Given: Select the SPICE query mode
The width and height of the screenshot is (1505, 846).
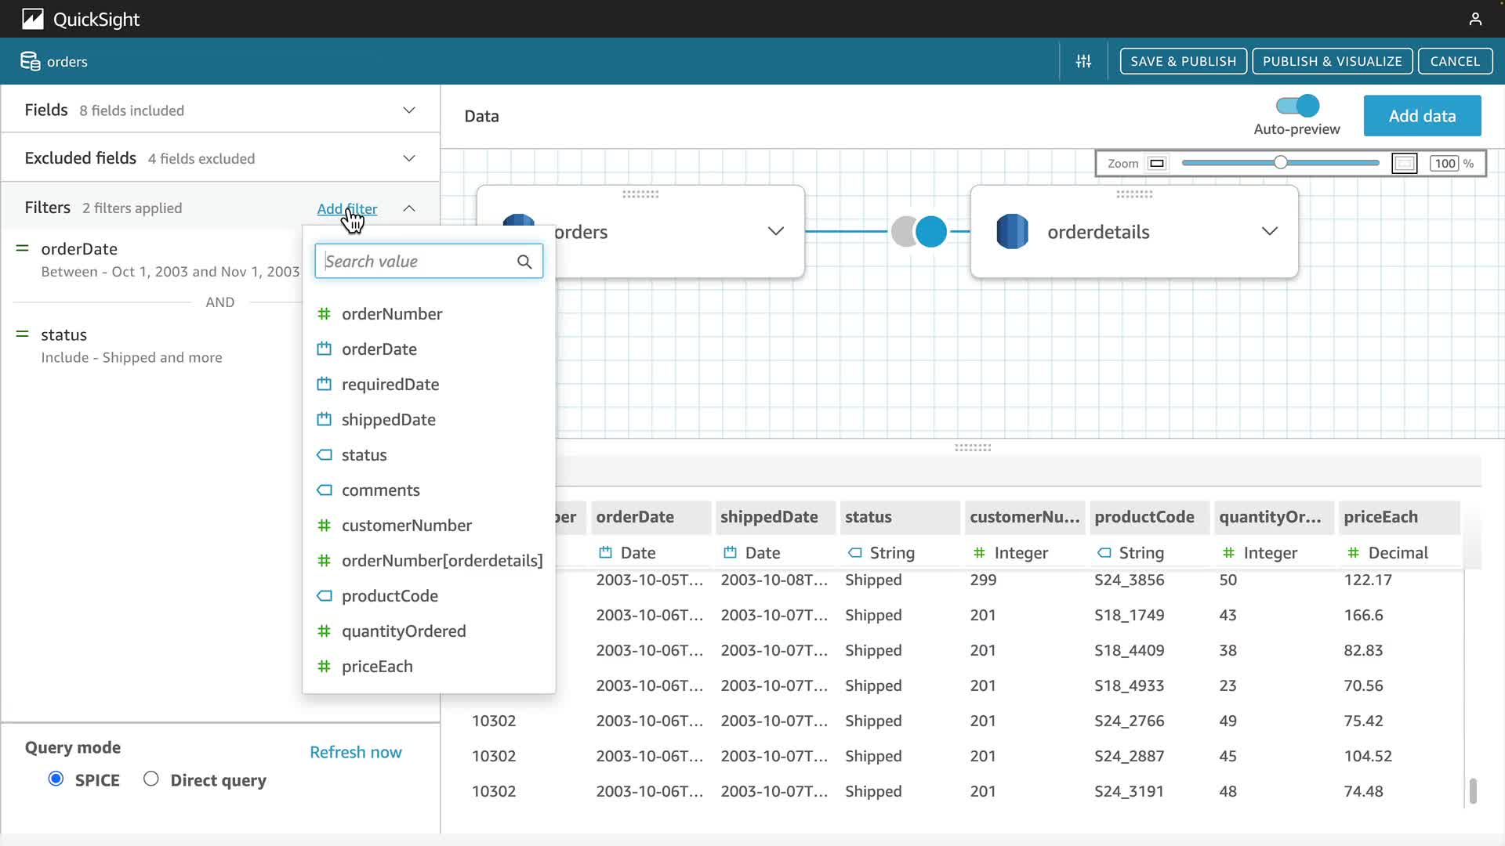Looking at the screenshot, I should (x=56, y=779).
